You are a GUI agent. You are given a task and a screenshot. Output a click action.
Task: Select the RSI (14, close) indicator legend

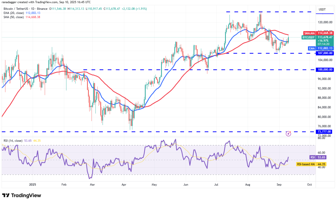coord(13,141)
